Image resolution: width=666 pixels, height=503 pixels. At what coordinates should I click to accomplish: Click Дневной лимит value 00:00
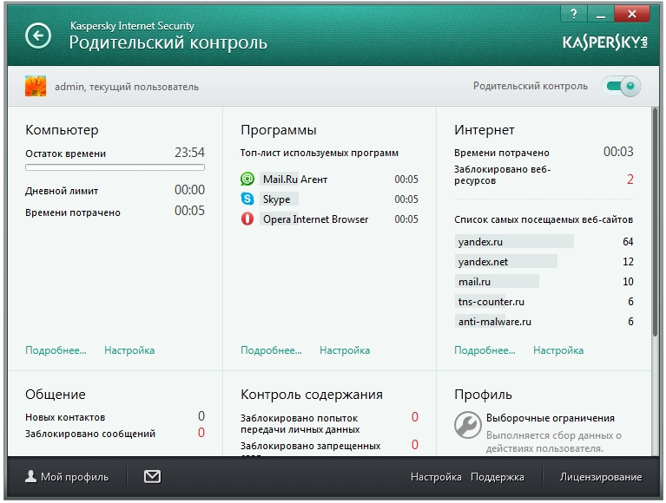pyautogui.click(x=189, y=190)
